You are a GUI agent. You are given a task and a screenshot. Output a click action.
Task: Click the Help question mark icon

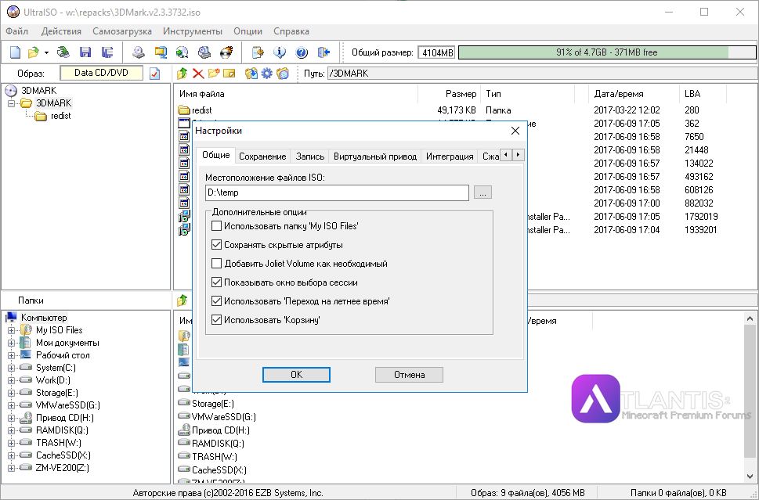301,52
